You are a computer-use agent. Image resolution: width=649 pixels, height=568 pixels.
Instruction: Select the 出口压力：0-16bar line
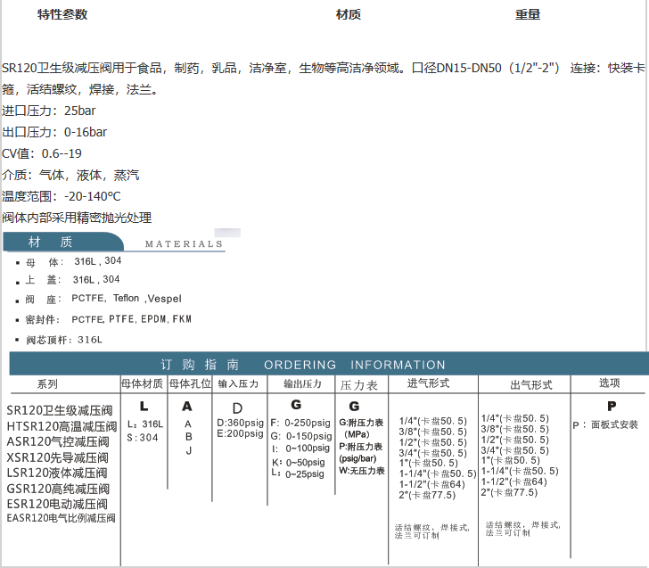point(54,132)
